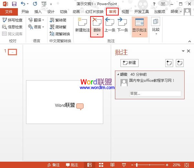This screenshot has width=194, height=168.
Task: Click the comment bubble icon on slide
Action: (80, 106)
